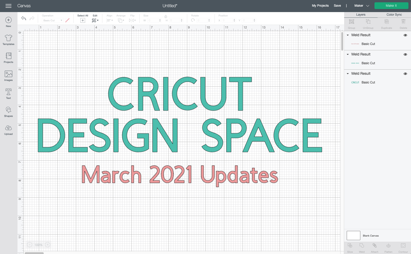Click the Position X input field
411x254 pixels.
tap(227, 20)
